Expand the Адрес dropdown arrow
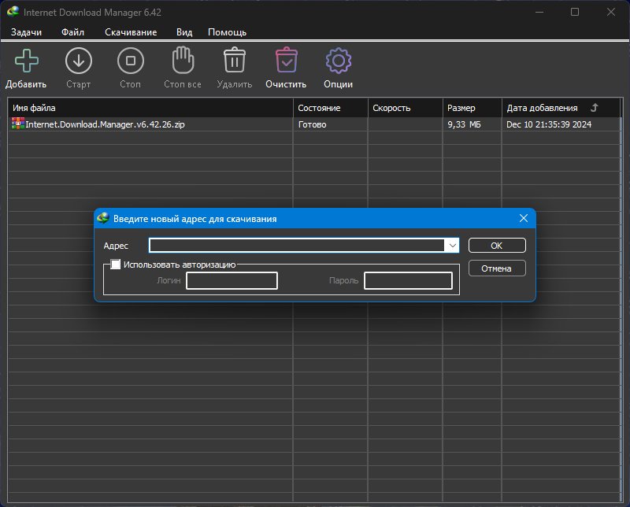The height and width of the screenshot is (507, 630). click(x=452, y=246)
